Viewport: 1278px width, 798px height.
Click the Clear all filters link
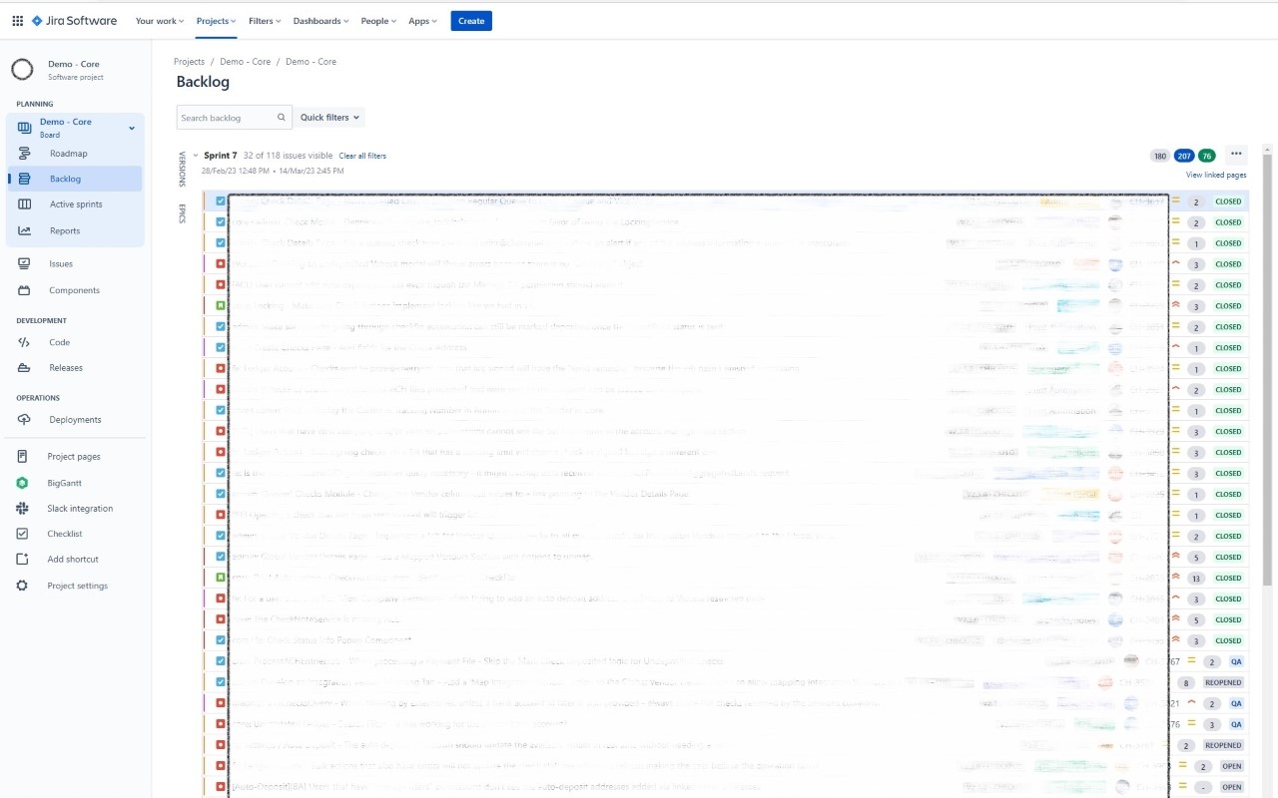(x=361, y=156)
